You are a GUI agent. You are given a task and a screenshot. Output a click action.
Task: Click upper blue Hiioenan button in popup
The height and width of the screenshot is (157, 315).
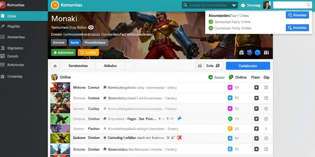pos(297,15)
